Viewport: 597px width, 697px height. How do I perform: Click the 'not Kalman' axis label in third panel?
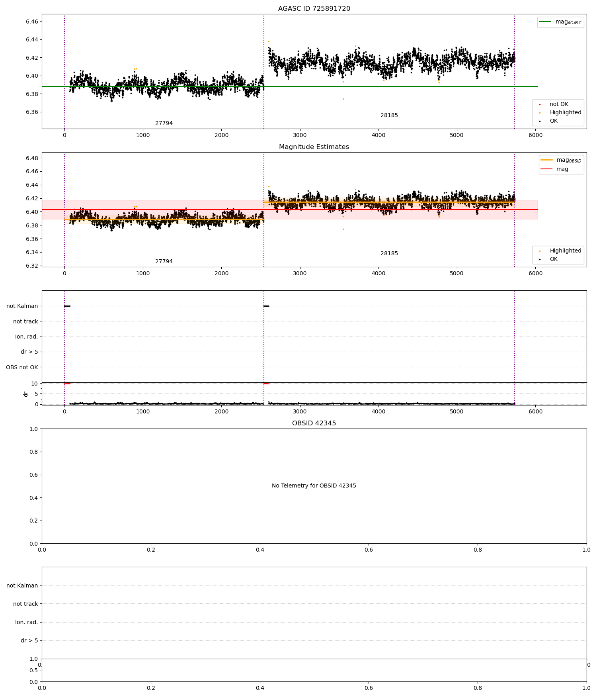[x=22, y=306]
